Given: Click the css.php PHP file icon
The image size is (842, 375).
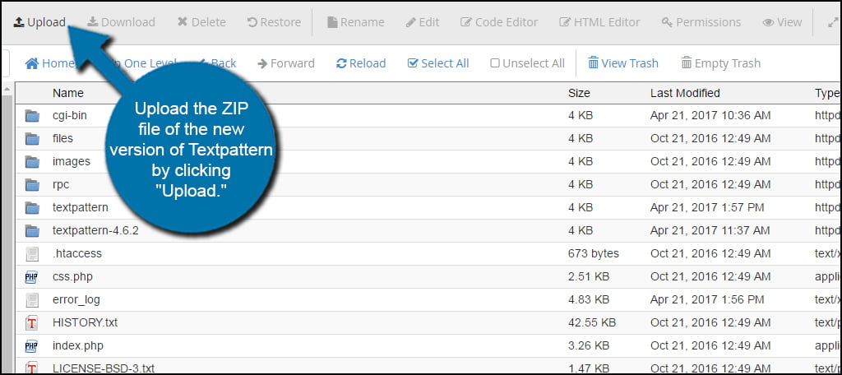Looking at the screenshot, I should (32, 277).
